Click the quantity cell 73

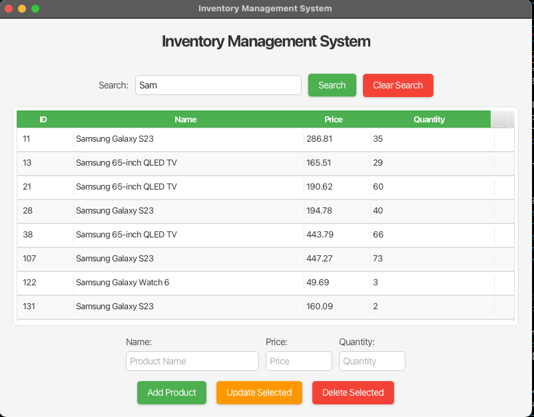click(x=432, y=259)
